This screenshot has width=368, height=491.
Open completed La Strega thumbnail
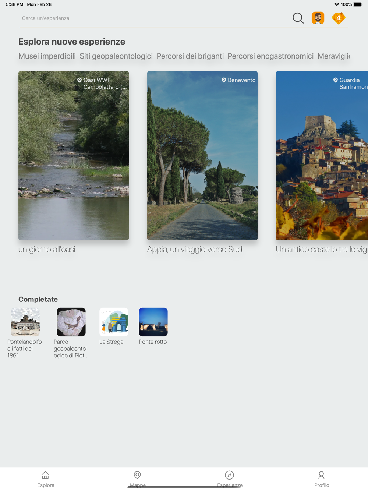pyautogui.click(x=114, y=322)
